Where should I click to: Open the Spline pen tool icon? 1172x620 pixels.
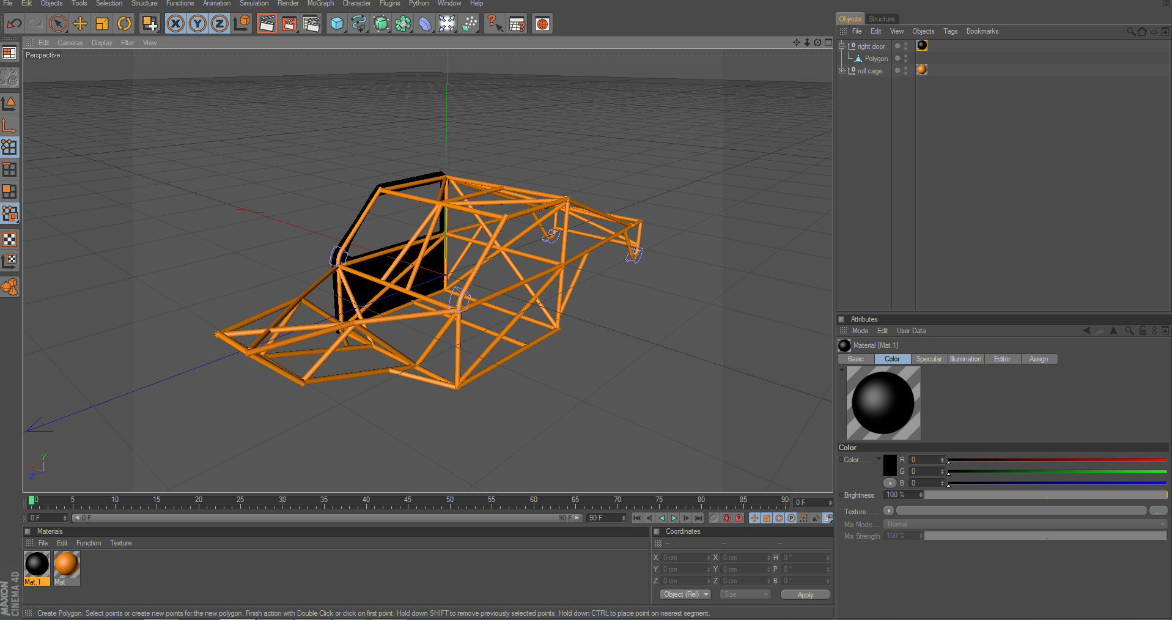pyautogui.click(x=359, y=24)
